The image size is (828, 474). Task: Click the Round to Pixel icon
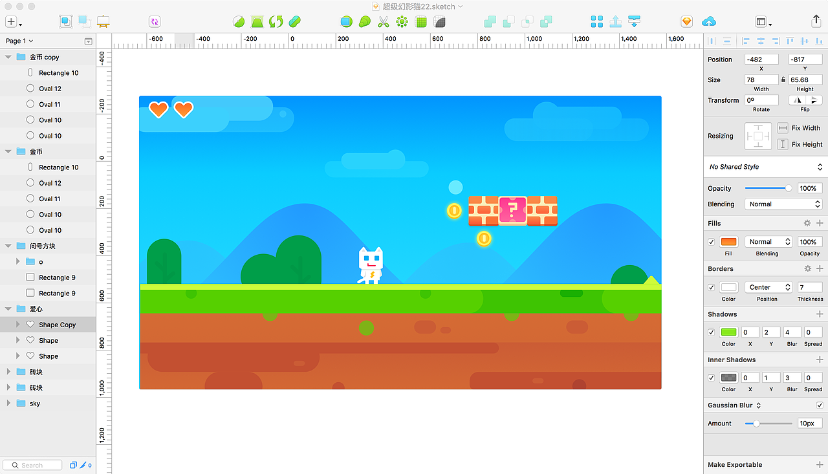pyautogui.click(x=440, y=22)
